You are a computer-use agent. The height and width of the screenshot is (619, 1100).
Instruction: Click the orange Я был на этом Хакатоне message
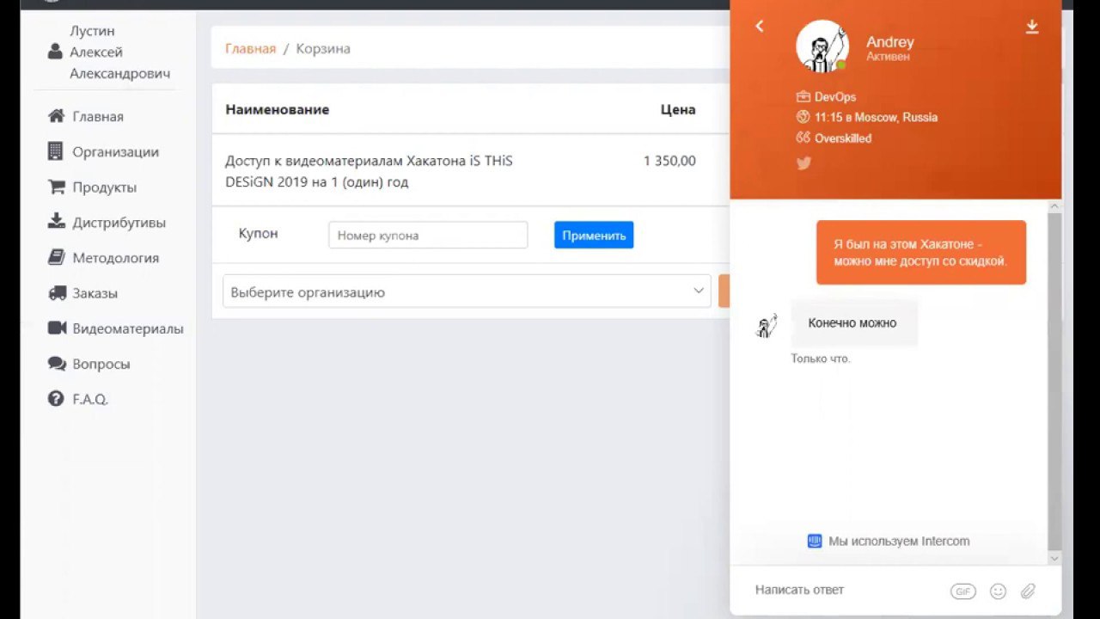920,253
